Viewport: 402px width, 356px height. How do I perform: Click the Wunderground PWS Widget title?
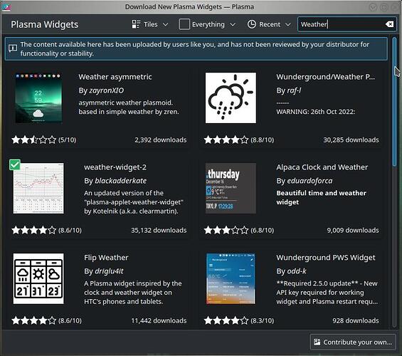coord(326,258)
